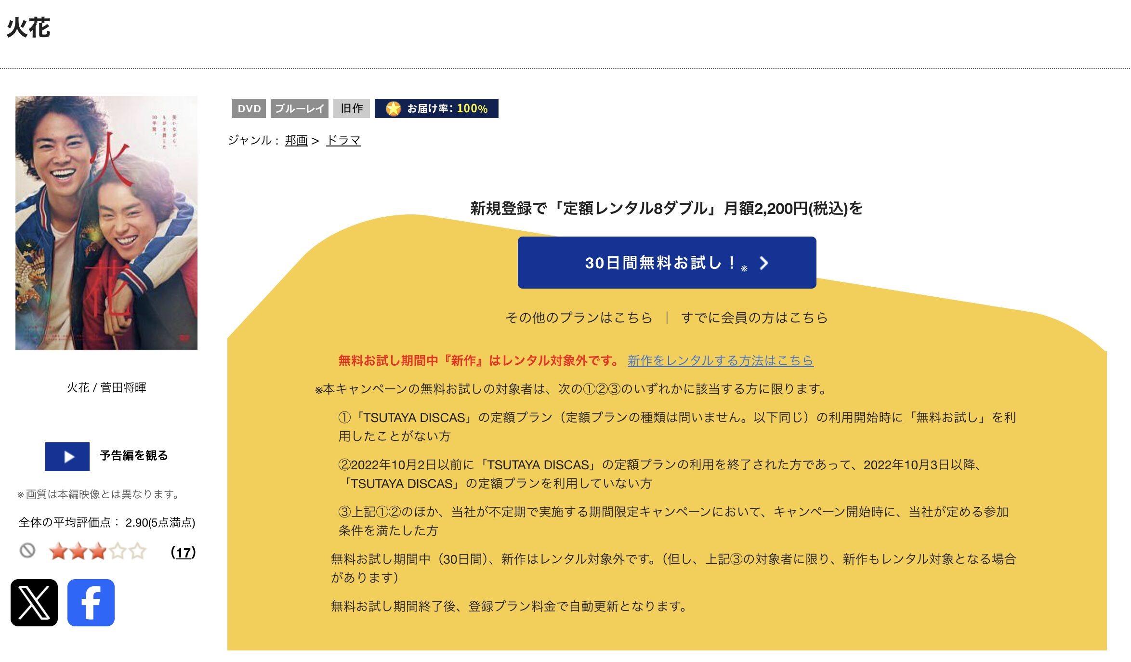Click the お届け率: 100% badge
Image resolution: width=1131 pixels, height=662 pixels.
pos(436,108)
